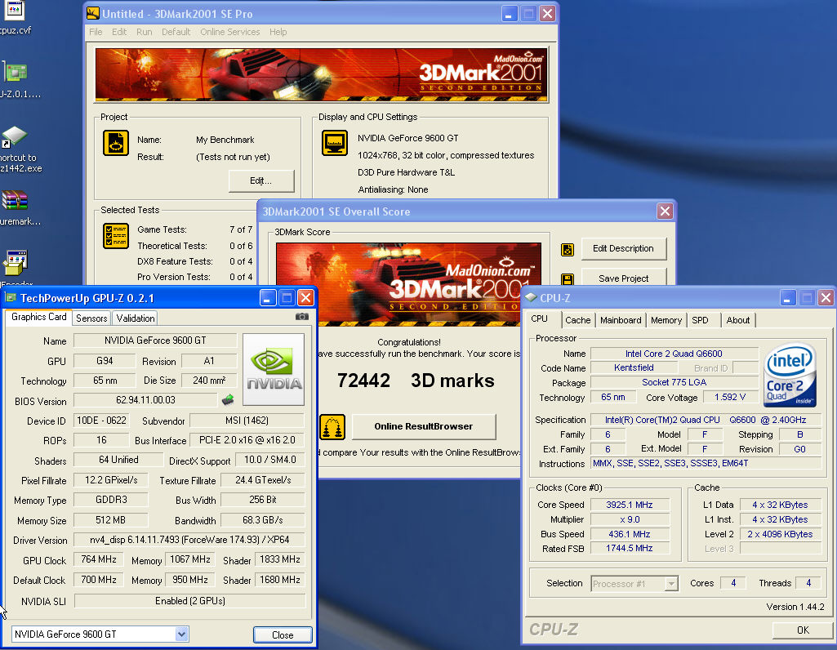Click the 3DMark2001 Second Edition banner image
837x650 pixels.
pos(322,75)
